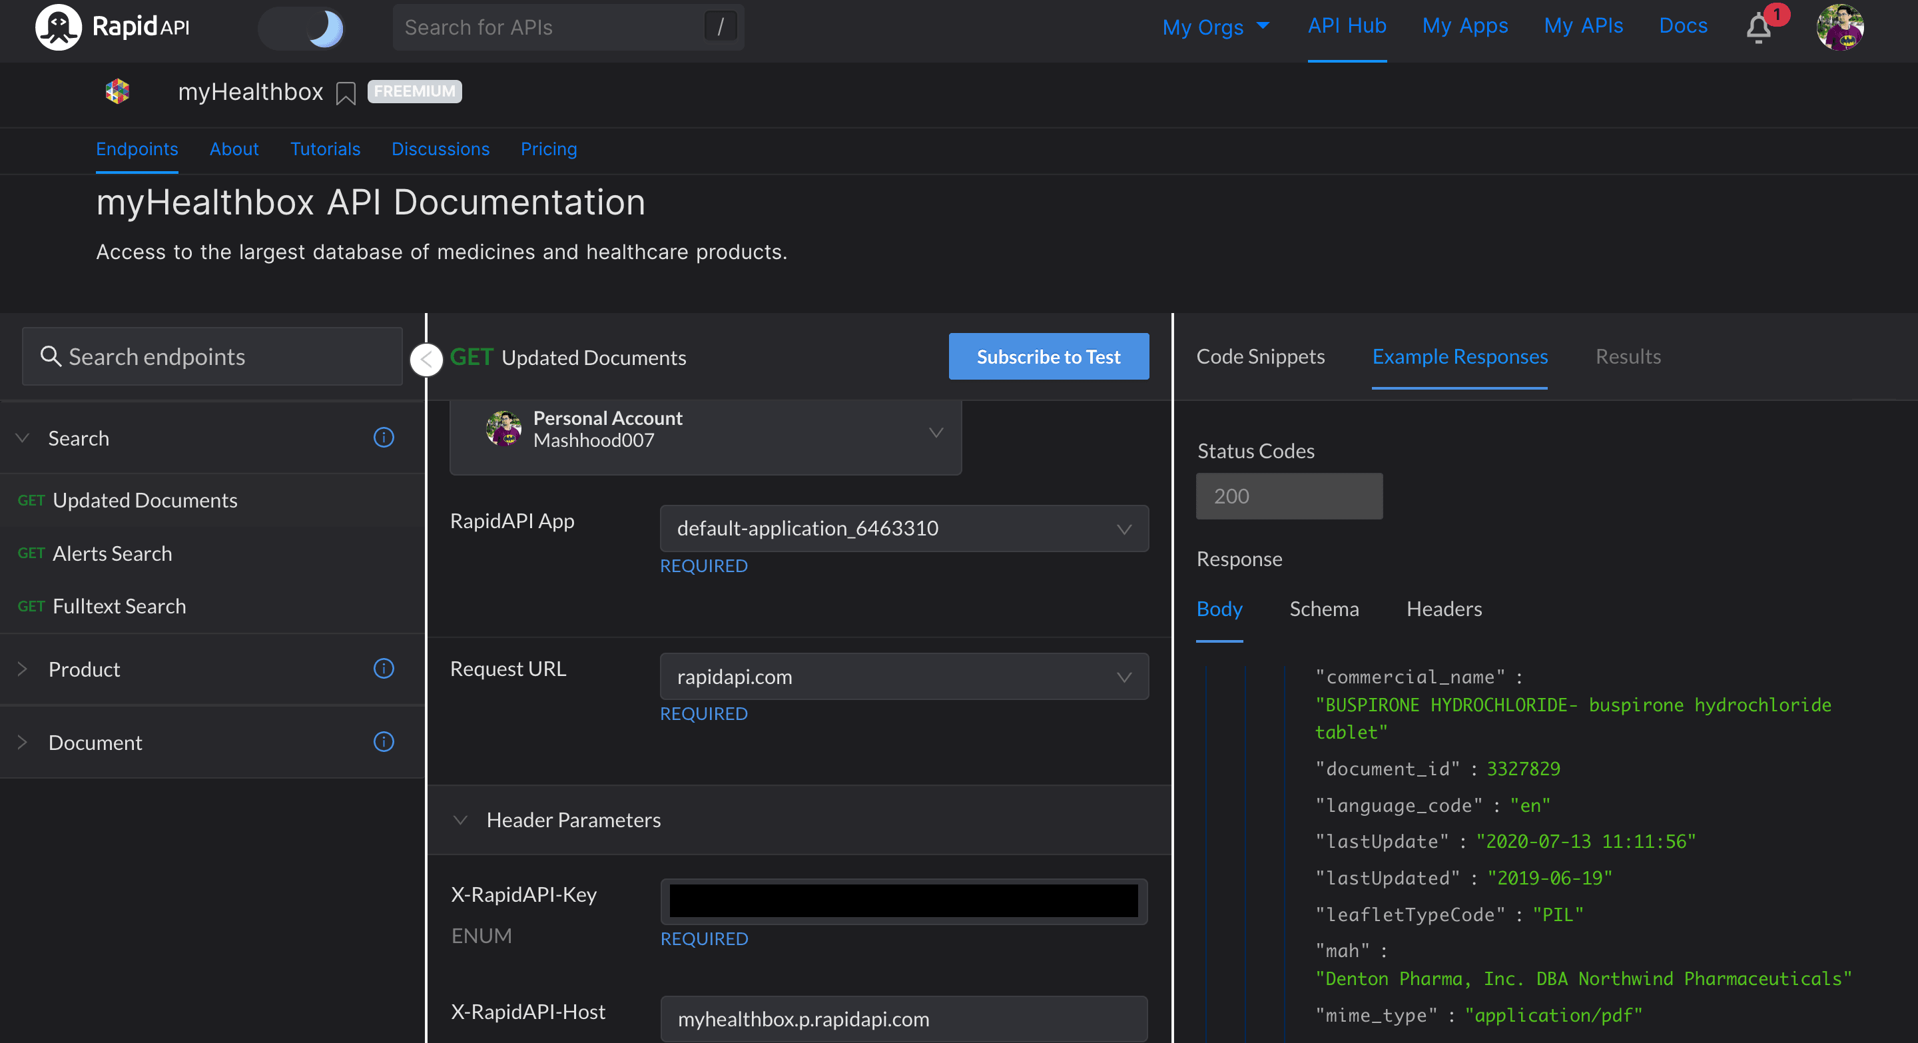Click the FREEMIUM badge
The image size is (1918, 1043).
point(415,91)
